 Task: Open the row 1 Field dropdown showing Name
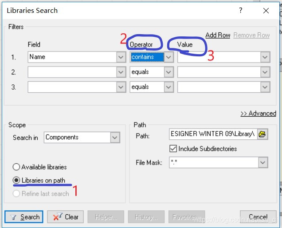click(x=121, y=57)
